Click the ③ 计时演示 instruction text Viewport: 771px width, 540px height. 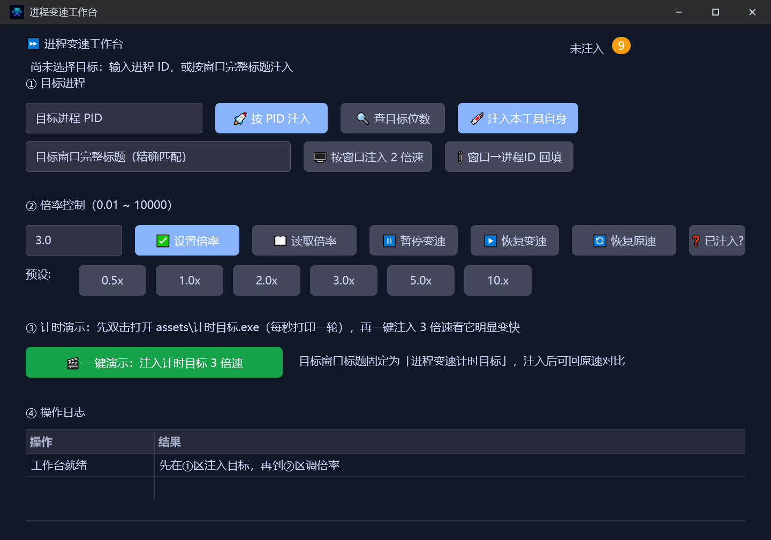[273, 327]
